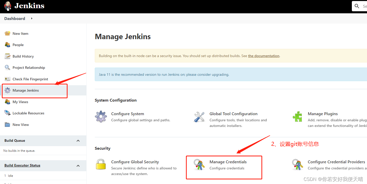The width and height of the screenshot is (367, 184).
Task: Click the My Views icon
Action: (x=7, y=102)
